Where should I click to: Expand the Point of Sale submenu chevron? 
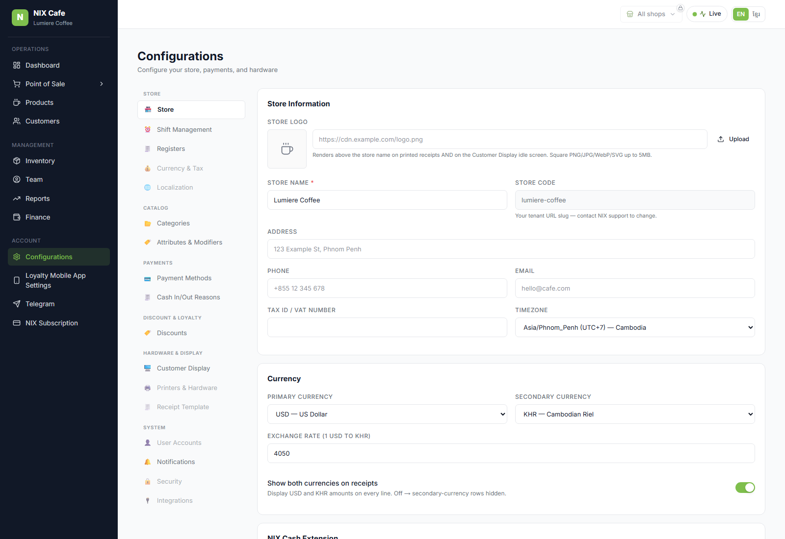102,84
